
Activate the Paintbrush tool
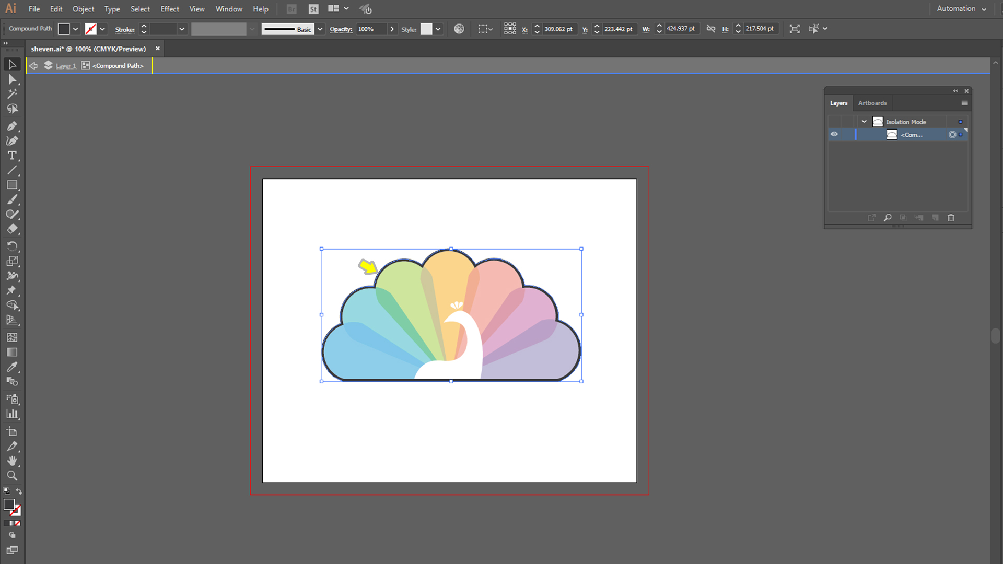12,199
